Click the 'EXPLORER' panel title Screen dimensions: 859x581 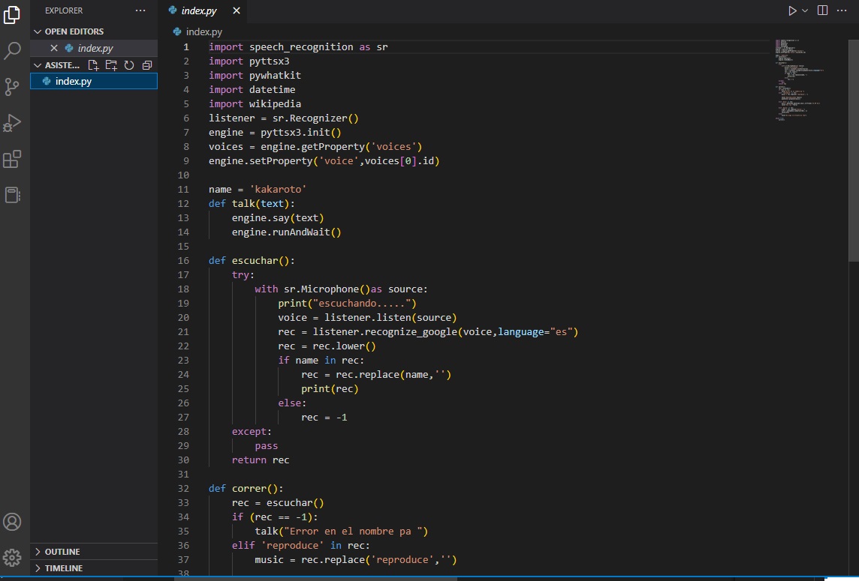64,10
